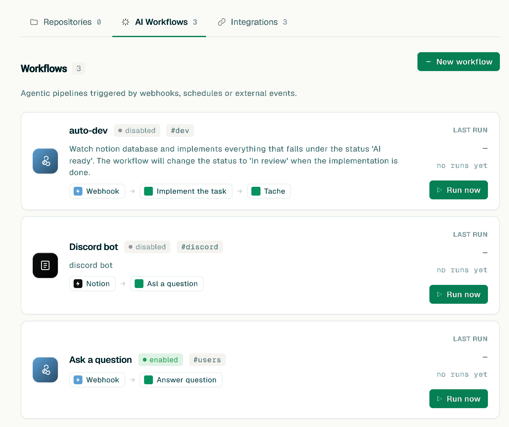
Task: Select the Implement the task step
Action: coord(186,191)
